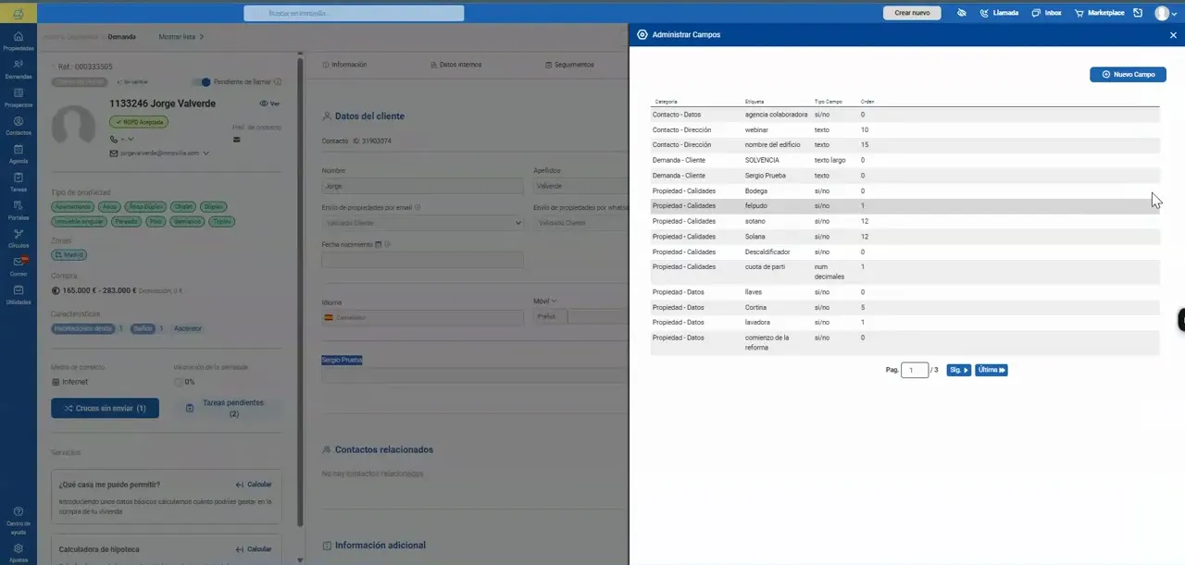
Task: Click the page number input field
Action: (915, 370)
